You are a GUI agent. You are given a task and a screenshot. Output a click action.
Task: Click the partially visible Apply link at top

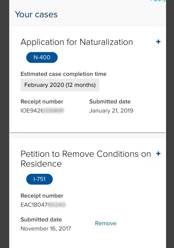tap(158, 1)
